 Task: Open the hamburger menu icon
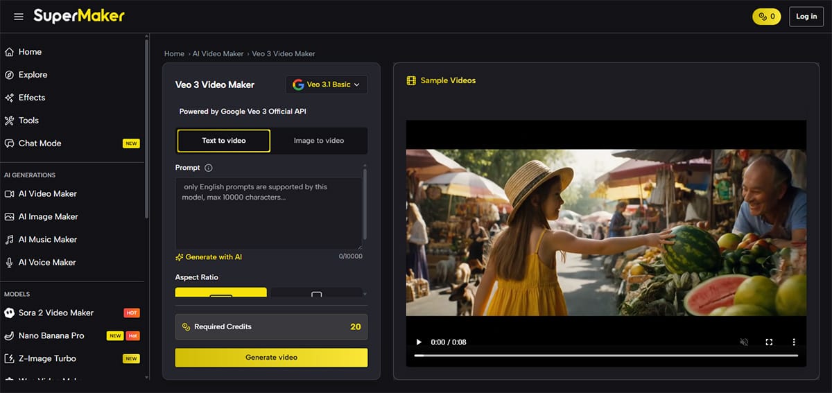[x=18, y=17]
